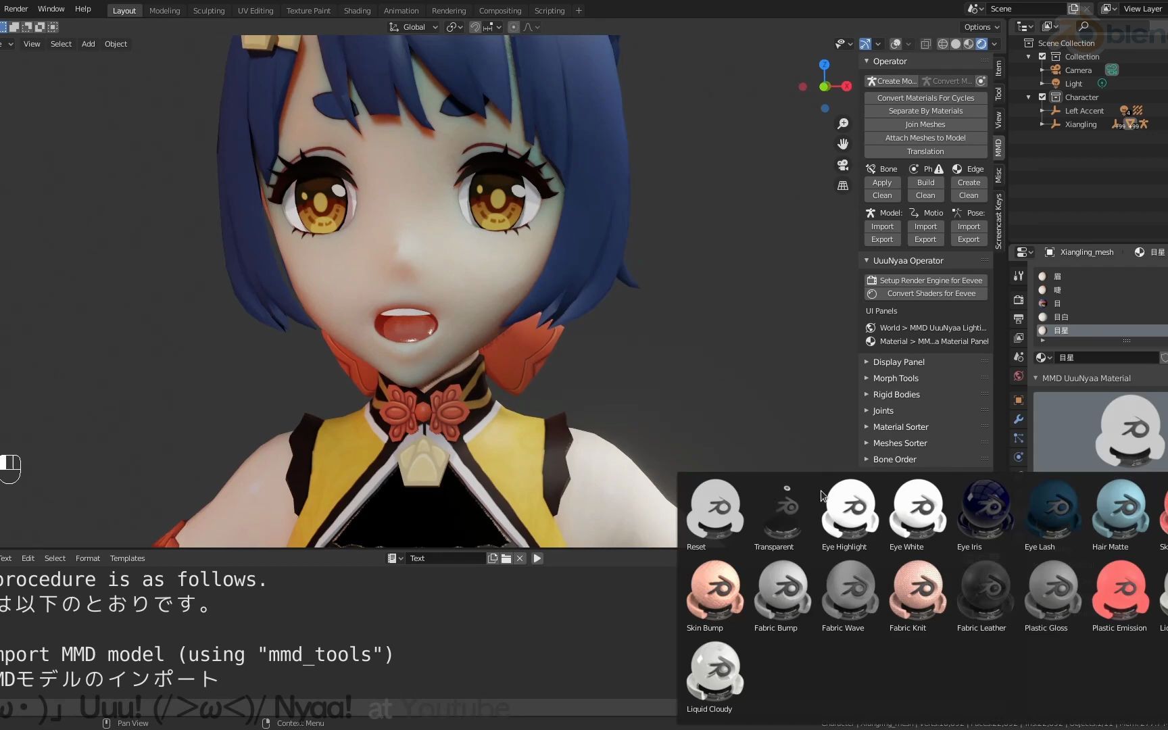This screenshot has width=1168, height=730.
Task: Switch to the Scripting workspace tab
Action: click(x=550, y=10)
